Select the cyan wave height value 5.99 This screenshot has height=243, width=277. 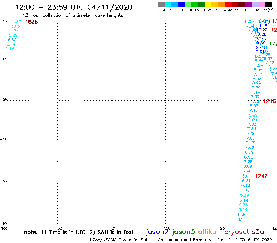[x=253, y=115]
